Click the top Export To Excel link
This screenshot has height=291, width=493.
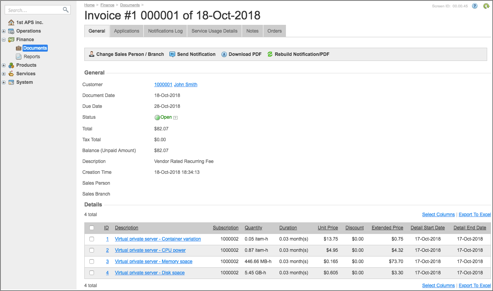point(474,215)
